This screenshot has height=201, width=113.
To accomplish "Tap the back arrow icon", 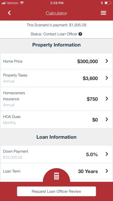I will click(x=9, y=13).
